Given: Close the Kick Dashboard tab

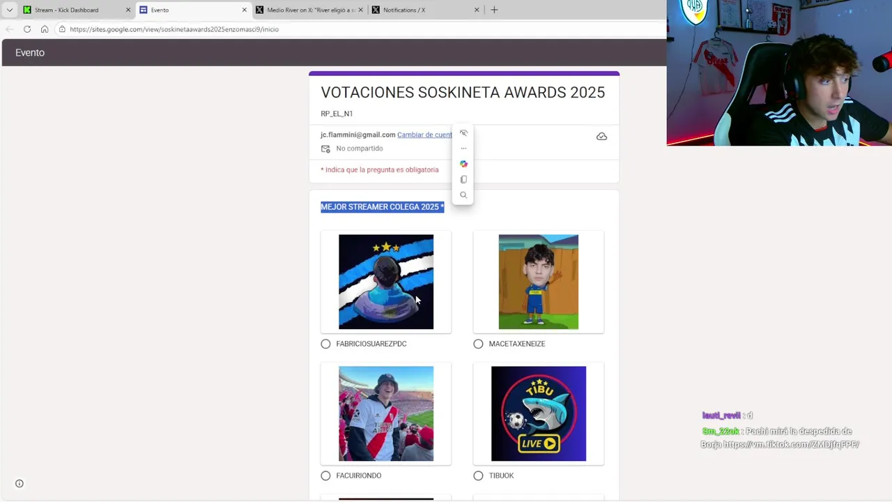Looking at the screenshot, I should [128, 10].
